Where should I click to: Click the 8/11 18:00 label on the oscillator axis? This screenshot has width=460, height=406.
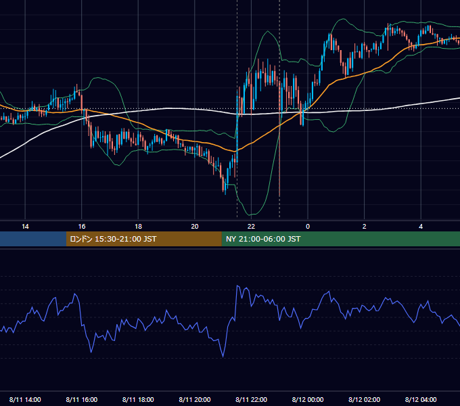coord(138,399)
